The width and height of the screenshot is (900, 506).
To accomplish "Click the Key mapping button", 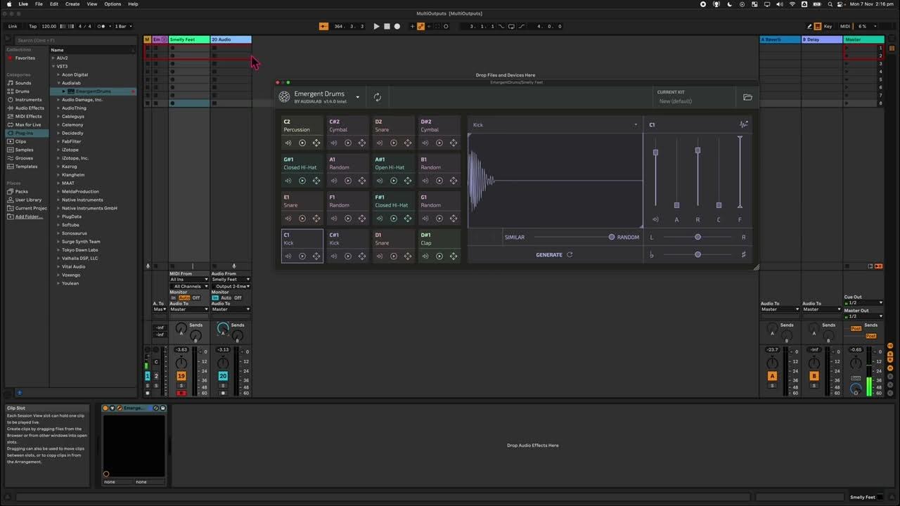I will coord(827,26).
